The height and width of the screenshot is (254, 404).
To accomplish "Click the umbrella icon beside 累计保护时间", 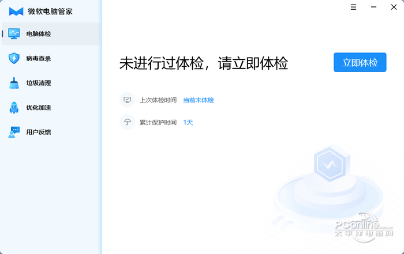I will point(128,122).
